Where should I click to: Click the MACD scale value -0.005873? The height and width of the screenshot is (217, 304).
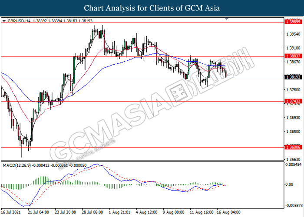click(x=294, y=205)
